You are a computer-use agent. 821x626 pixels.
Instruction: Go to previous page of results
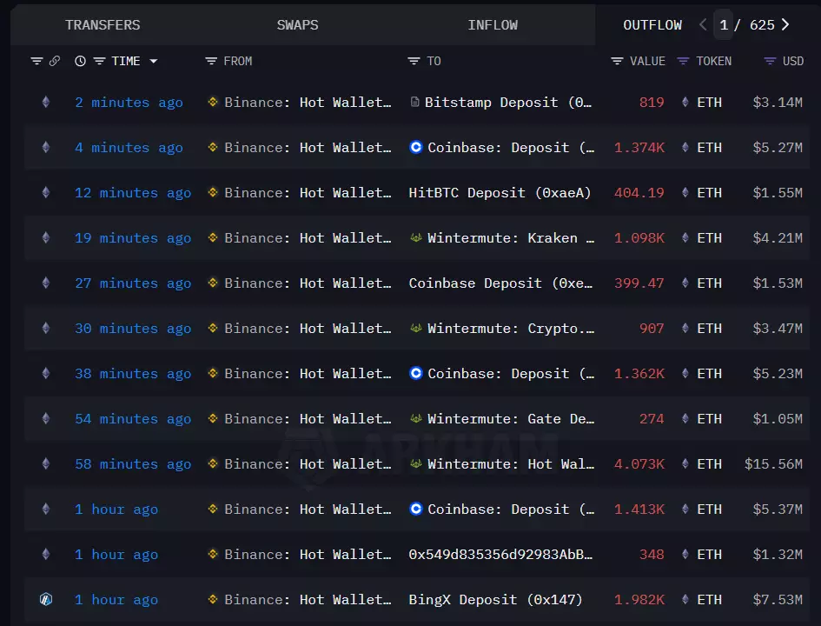(x=702, y=24)
